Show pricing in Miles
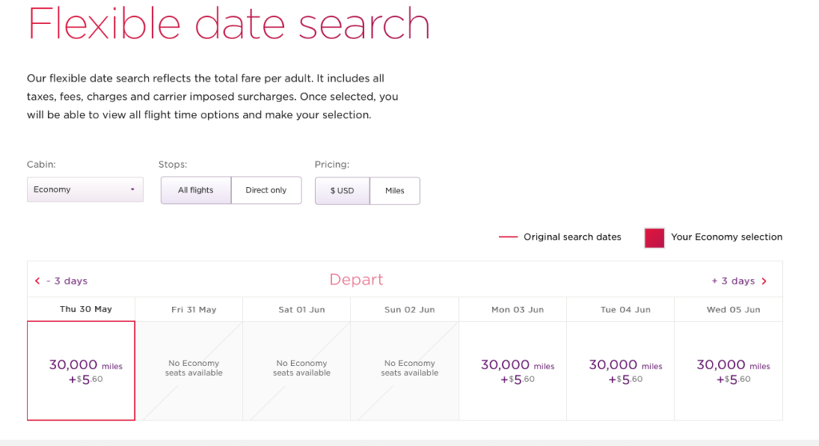Viewport: 819px width, 446px height. pyautogui.click(x=395, y=190)
